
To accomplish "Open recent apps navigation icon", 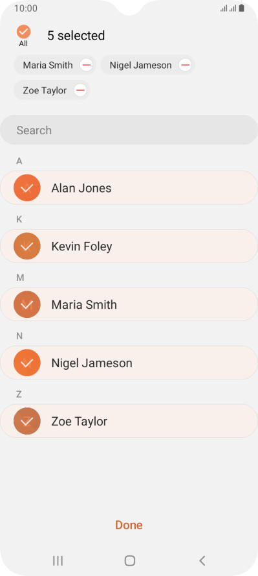I will tap(58, 560).
